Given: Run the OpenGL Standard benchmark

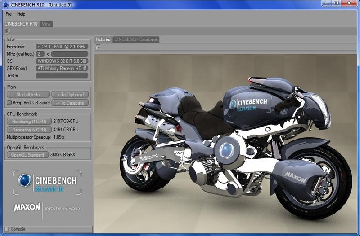Looking at the screenshot, I should click(27, 155).
